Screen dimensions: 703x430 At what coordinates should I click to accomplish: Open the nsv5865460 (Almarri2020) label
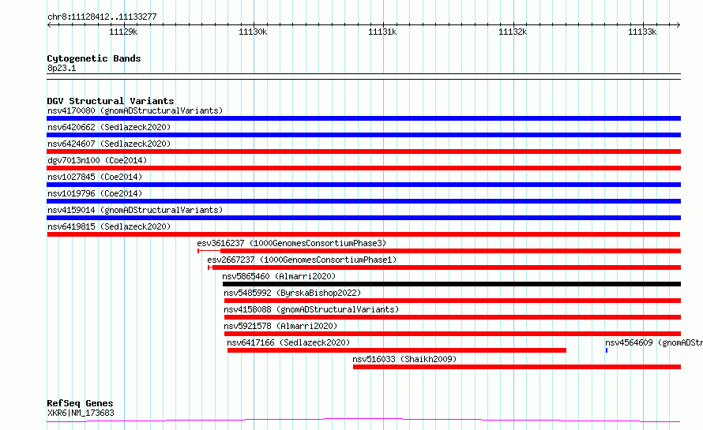279,276
